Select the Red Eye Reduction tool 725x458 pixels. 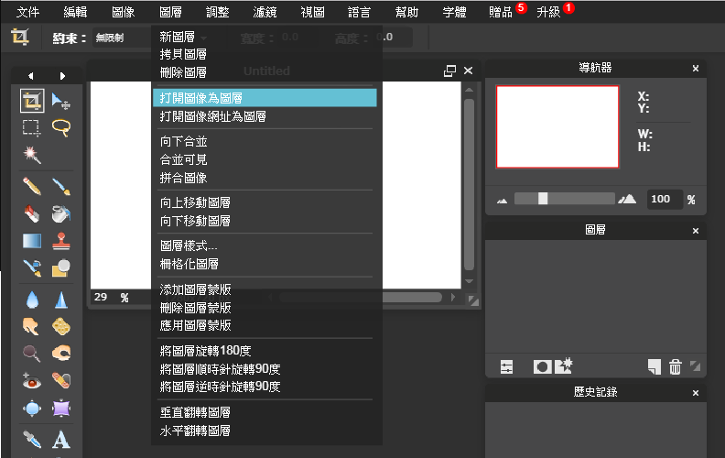(32, 381)
